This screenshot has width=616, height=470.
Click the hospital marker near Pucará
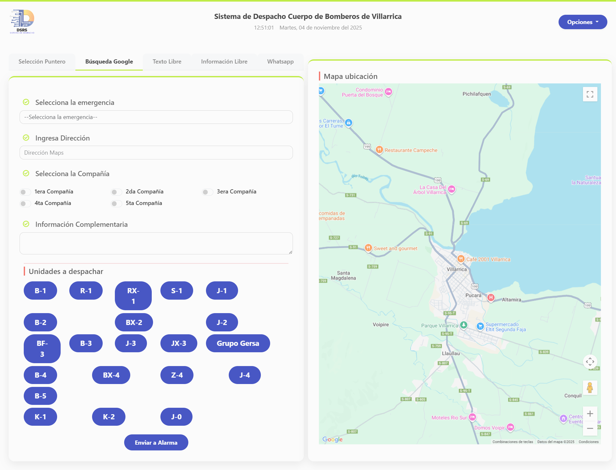(x=491, y=297)
